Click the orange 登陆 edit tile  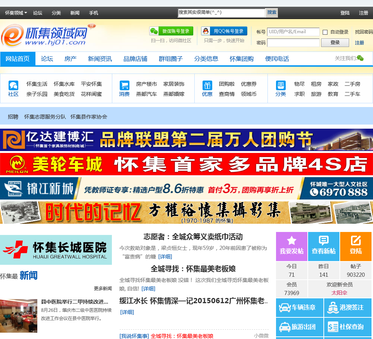tap(356, 247)
